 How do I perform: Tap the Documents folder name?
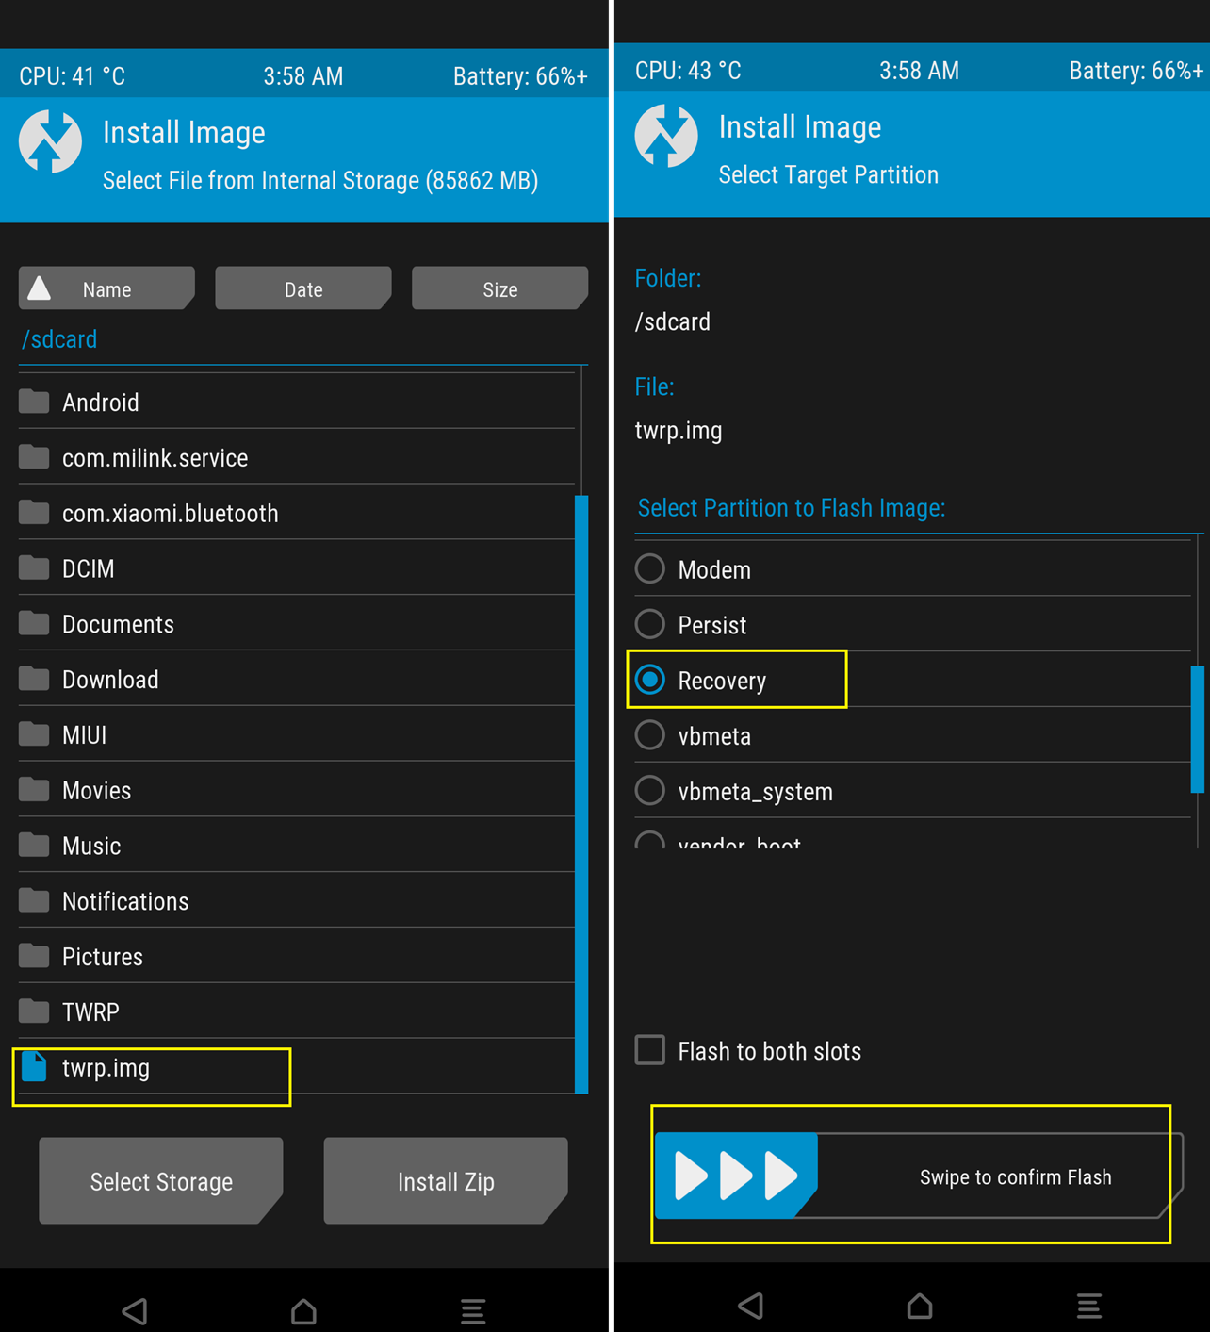coord(118,624)
